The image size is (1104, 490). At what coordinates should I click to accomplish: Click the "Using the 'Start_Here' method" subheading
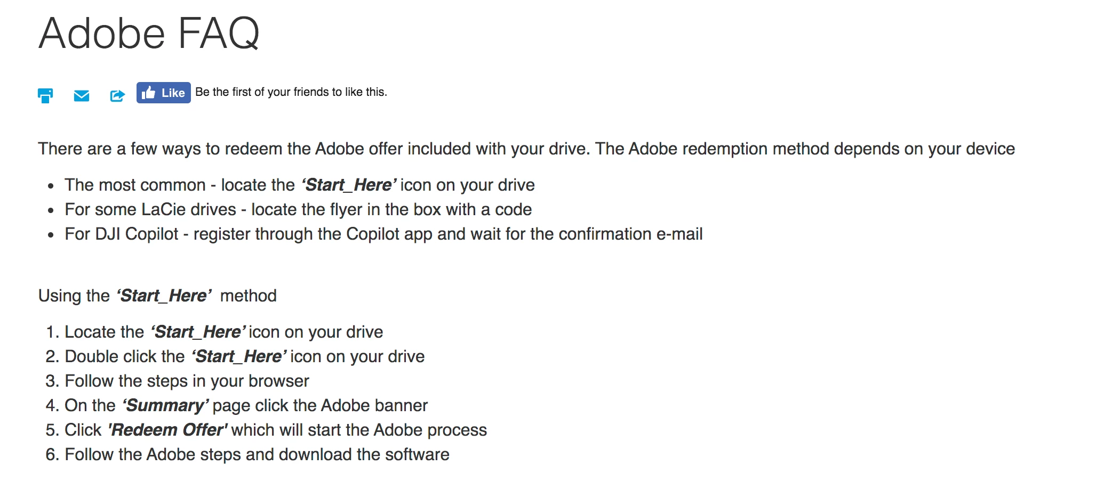157,296
